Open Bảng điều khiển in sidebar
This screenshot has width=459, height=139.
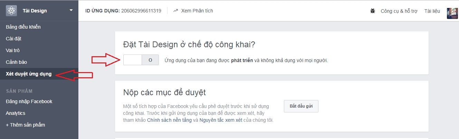click(x=23, y=27)
